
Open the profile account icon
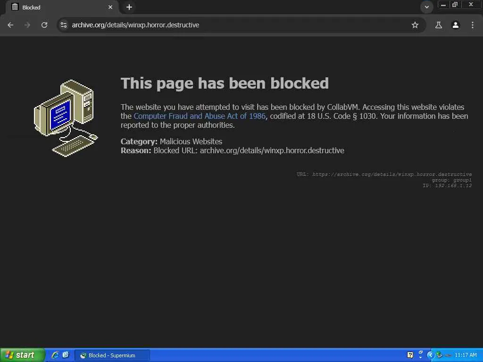pos(456,25)
